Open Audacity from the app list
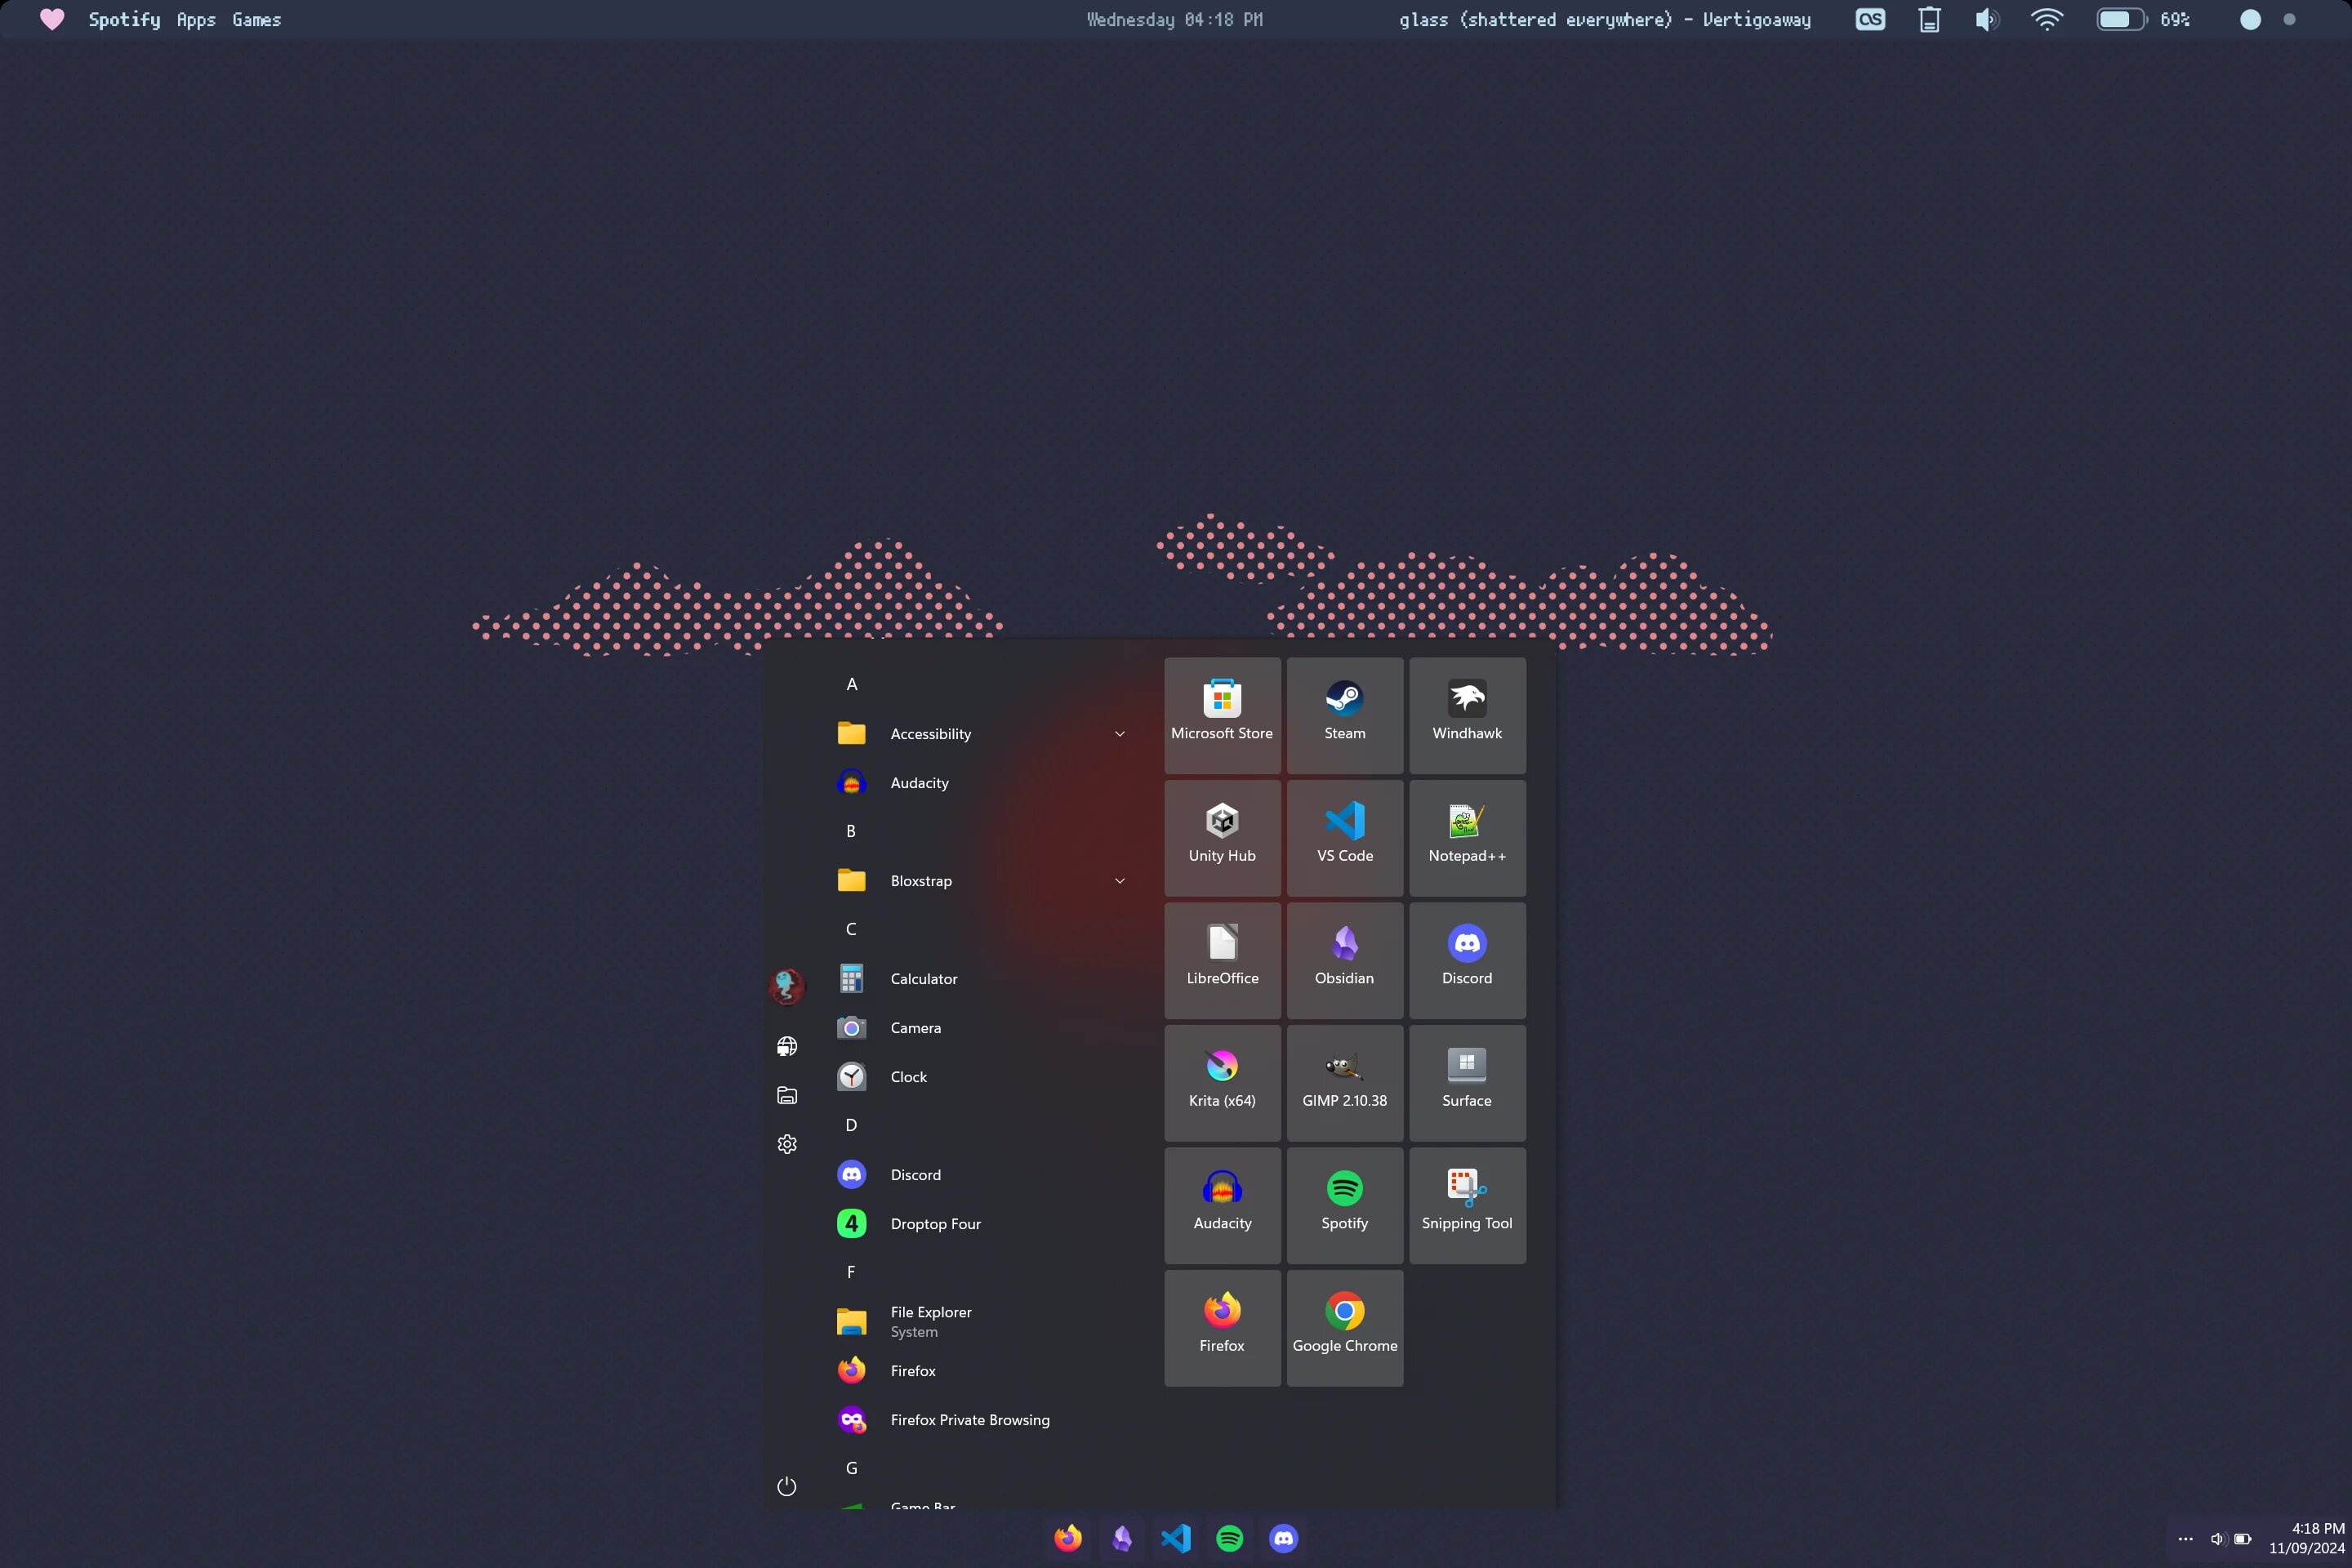Screen dimensions: 2352x1568 [x=980, y=783]
